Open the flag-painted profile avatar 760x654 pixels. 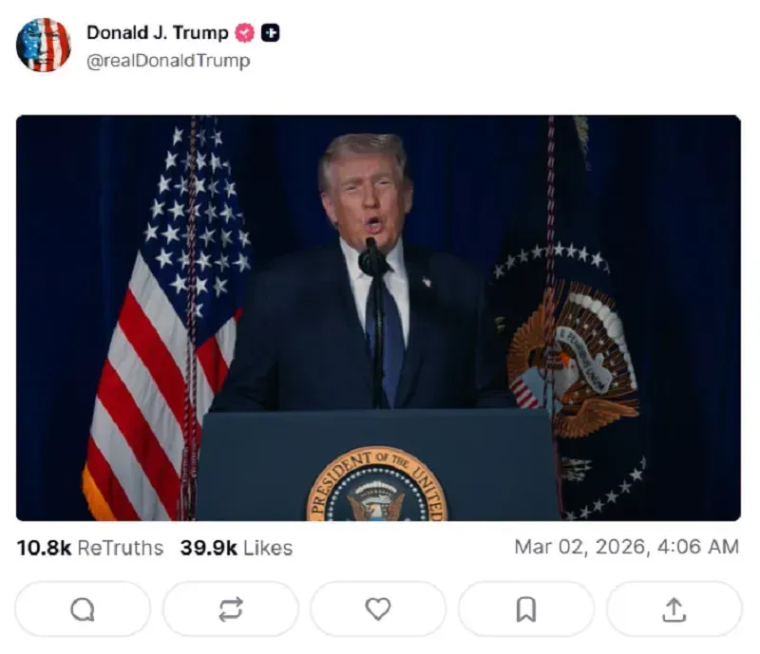(43, 45)
